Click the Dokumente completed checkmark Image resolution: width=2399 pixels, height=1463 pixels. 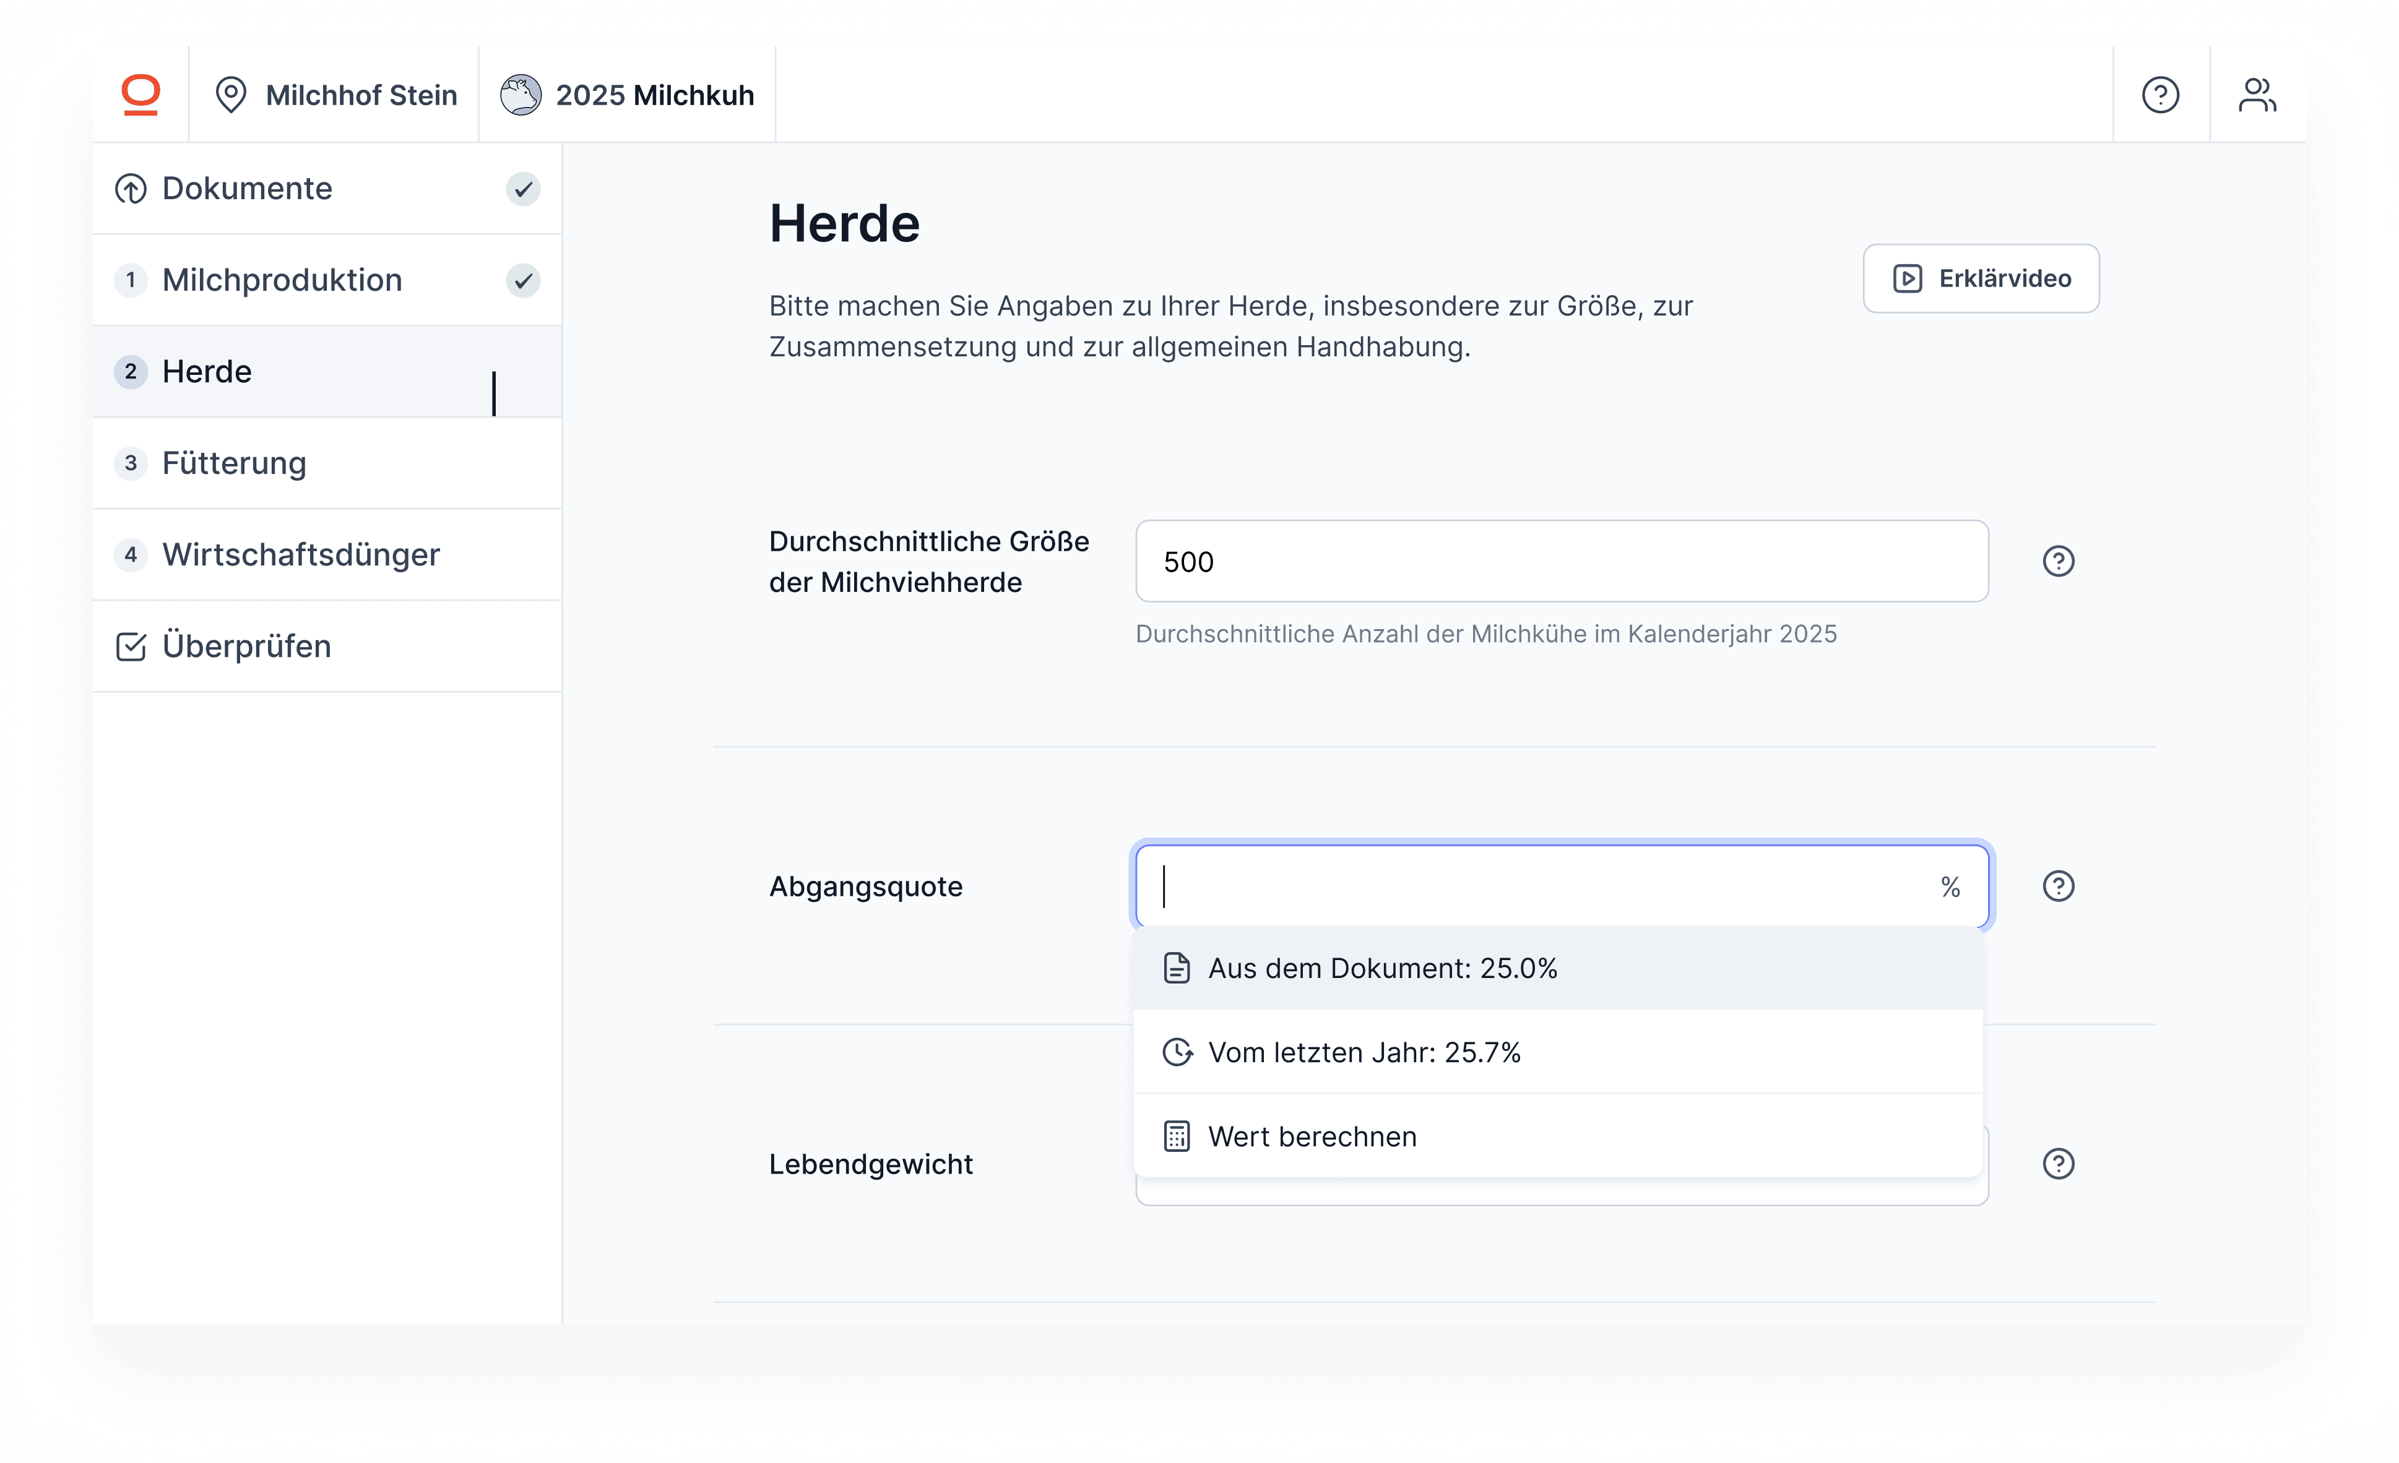[523, 189]
